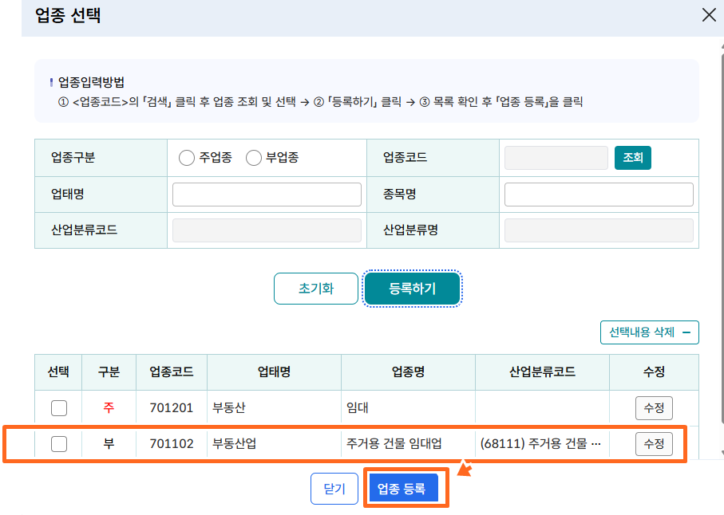Click the 구분 column header
Image resolution: width=724 pixels, height=515 pixels.
coord(109,372)
